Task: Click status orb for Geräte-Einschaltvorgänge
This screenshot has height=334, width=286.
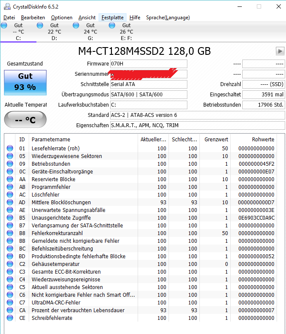Action: click(x=10, y=171)
